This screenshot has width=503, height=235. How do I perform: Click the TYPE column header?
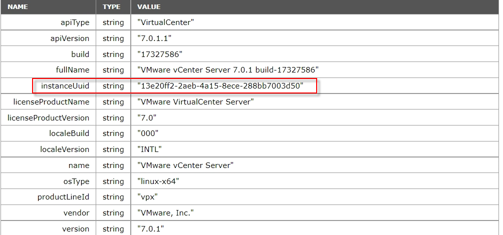point(113,6)
